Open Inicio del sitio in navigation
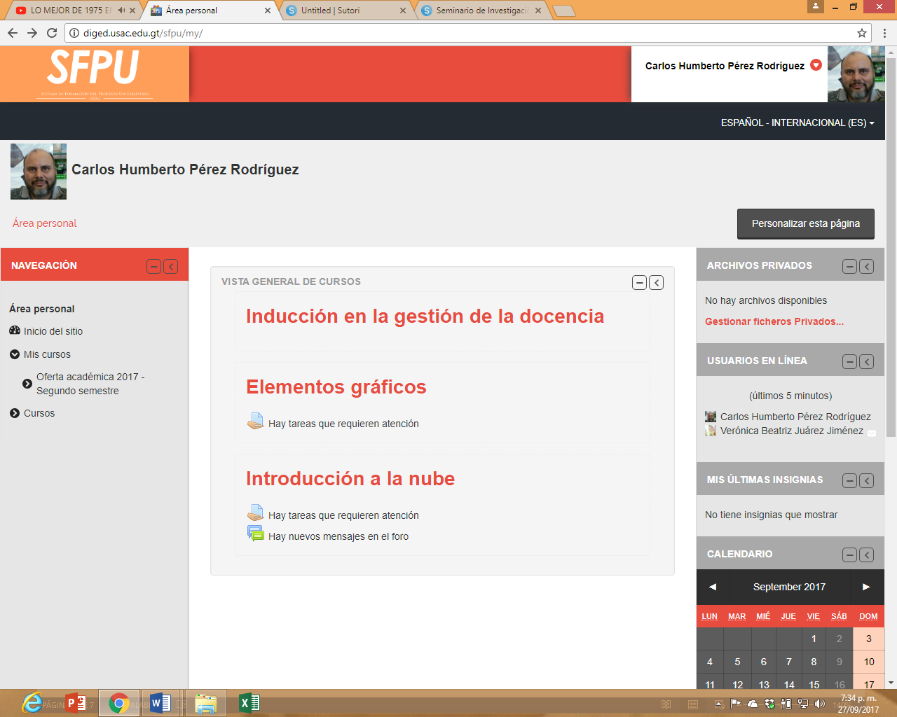The image size is (897, 717). pos(53,331)
